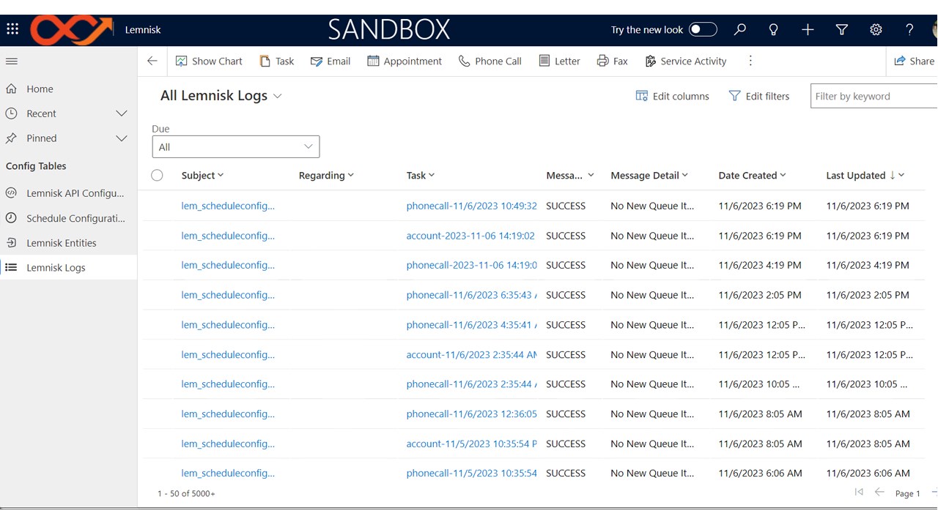Click the Page 1 indicator
Image resolution: width=938 pixels, height=527 pixels.
pyautogui.click(x=908, y=494)
